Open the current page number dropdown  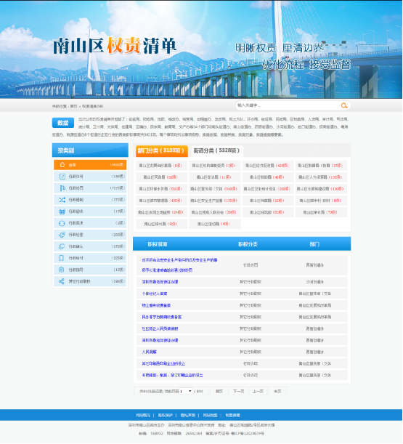click(186, 391)
